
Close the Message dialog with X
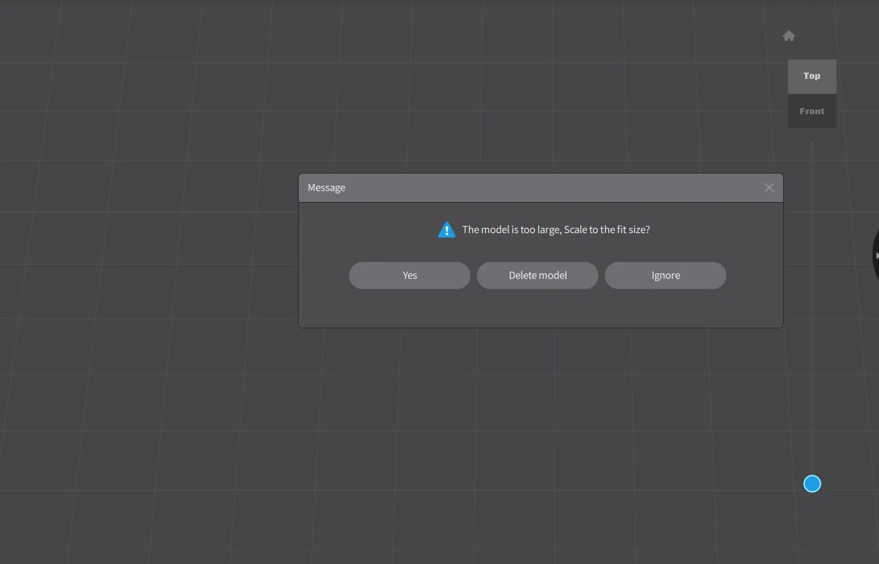point(769,188)
